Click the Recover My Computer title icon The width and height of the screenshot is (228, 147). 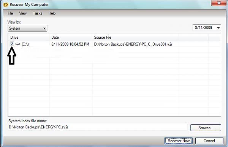click(6, 5)
